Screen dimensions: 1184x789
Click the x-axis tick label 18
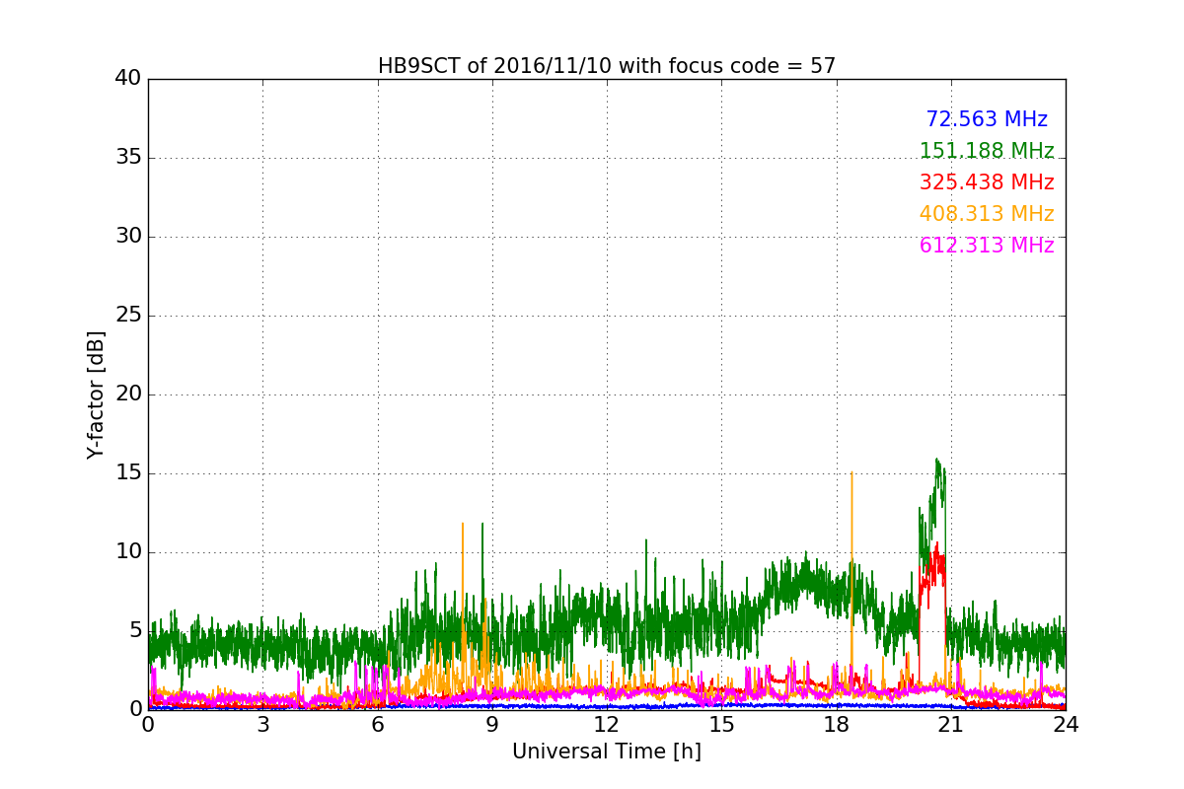(837, 724)
